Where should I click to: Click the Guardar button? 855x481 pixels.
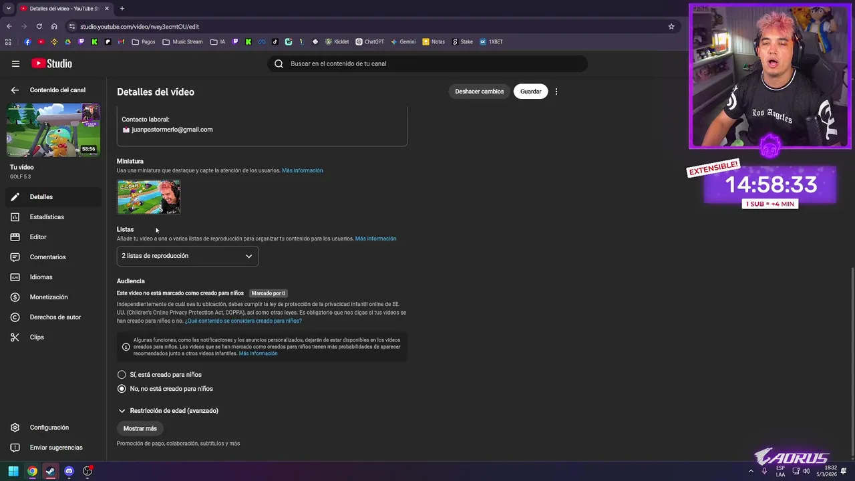(530, 92)
